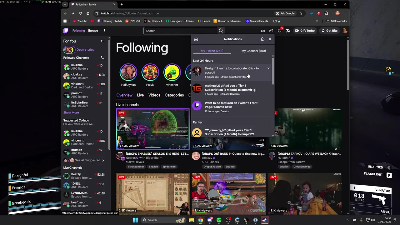Open HaiSayaka story avatar
Viewport: 400px width, 225px height.
(128, 72)
